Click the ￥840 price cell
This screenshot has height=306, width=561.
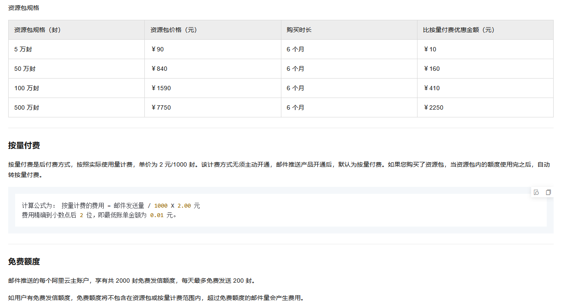click(x=159, y=69)
